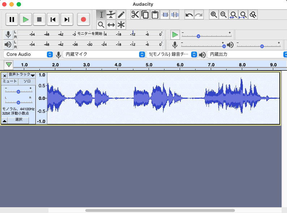Click the vertical scale beside the waveform
The image size is (287, 213).
click(x=42, y=98)
